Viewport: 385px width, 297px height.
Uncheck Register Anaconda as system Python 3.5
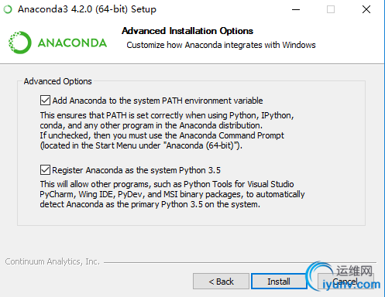(x=45, y=170)
